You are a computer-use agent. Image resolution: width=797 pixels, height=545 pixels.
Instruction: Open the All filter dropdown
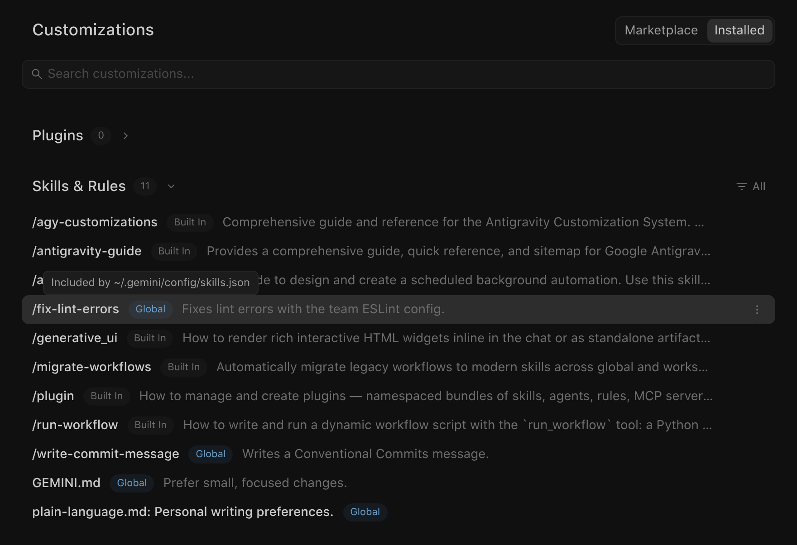pos(751,186)
